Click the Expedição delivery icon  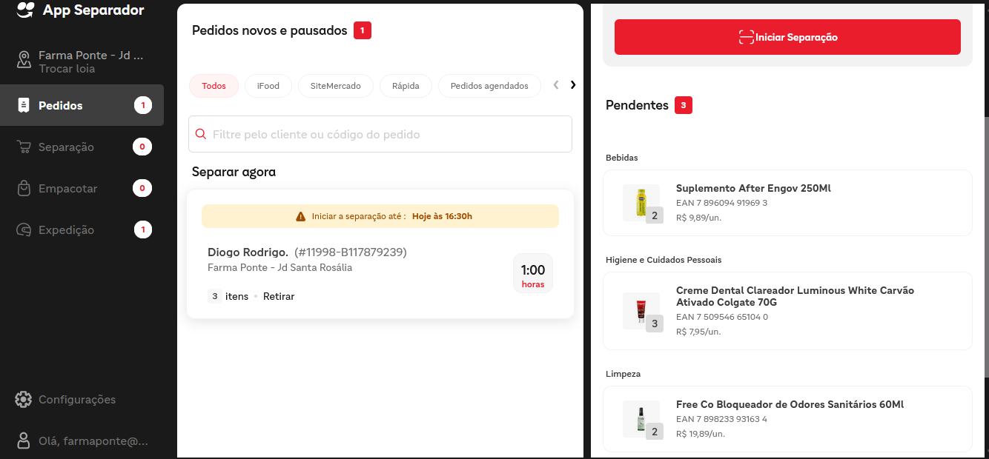[24, 230]
